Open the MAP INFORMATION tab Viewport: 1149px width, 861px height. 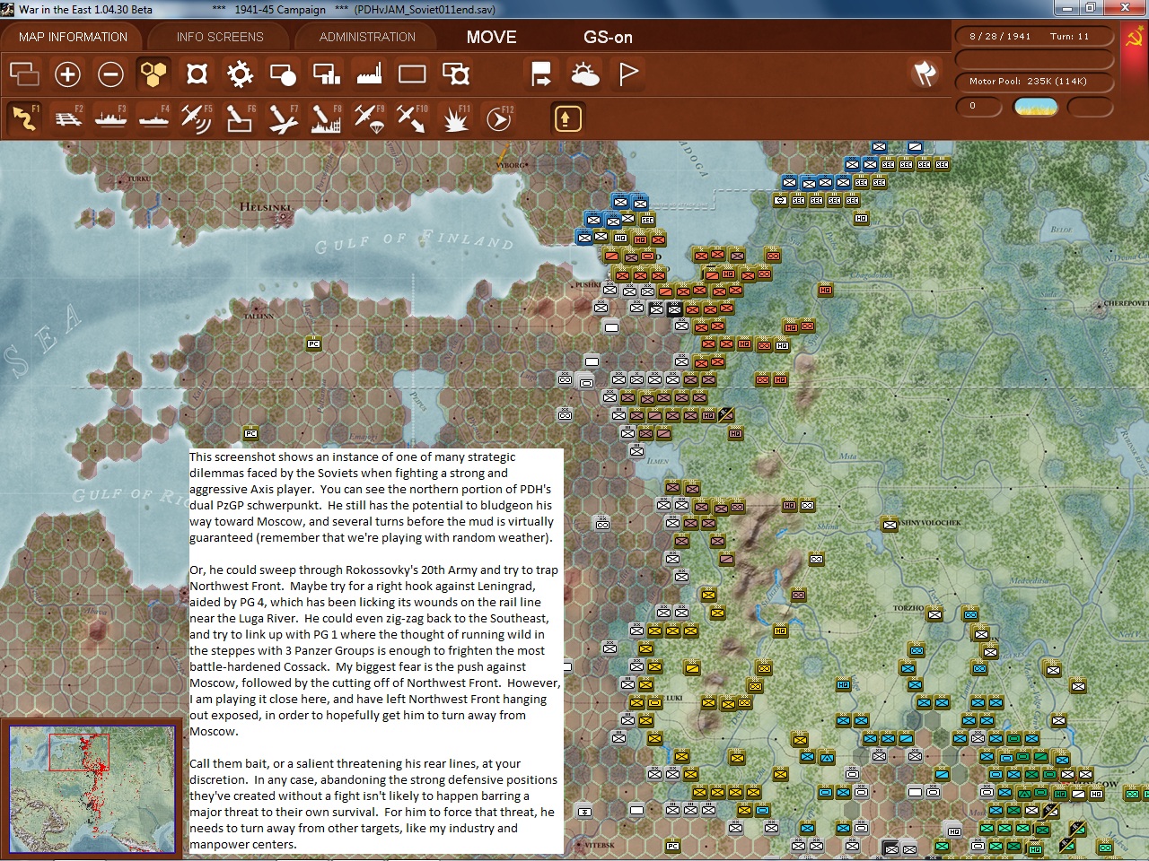73,37
